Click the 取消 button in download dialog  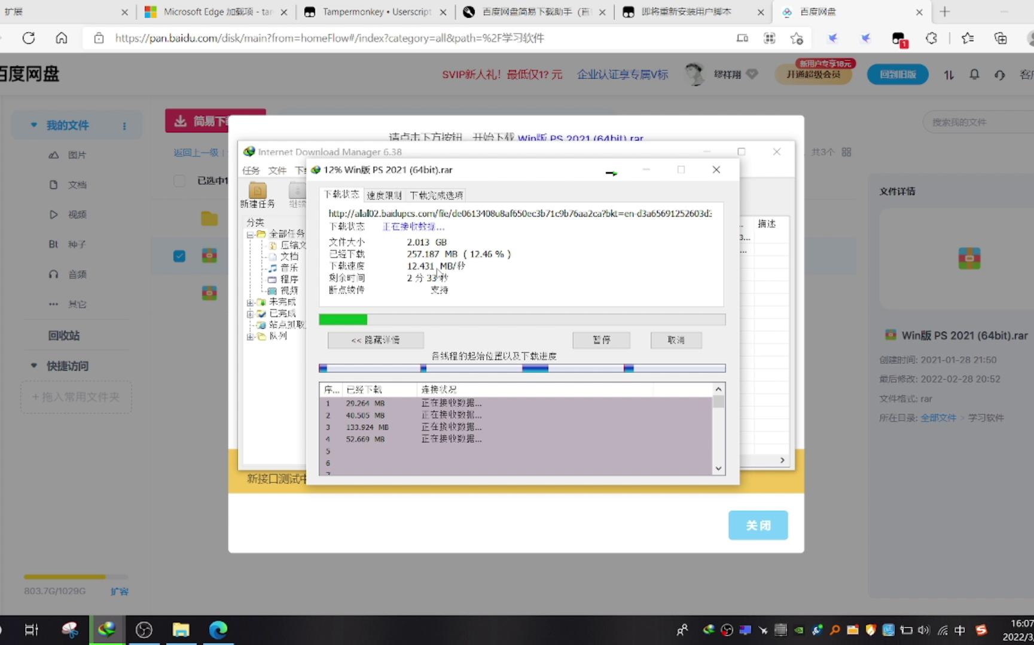pos(676,340)
